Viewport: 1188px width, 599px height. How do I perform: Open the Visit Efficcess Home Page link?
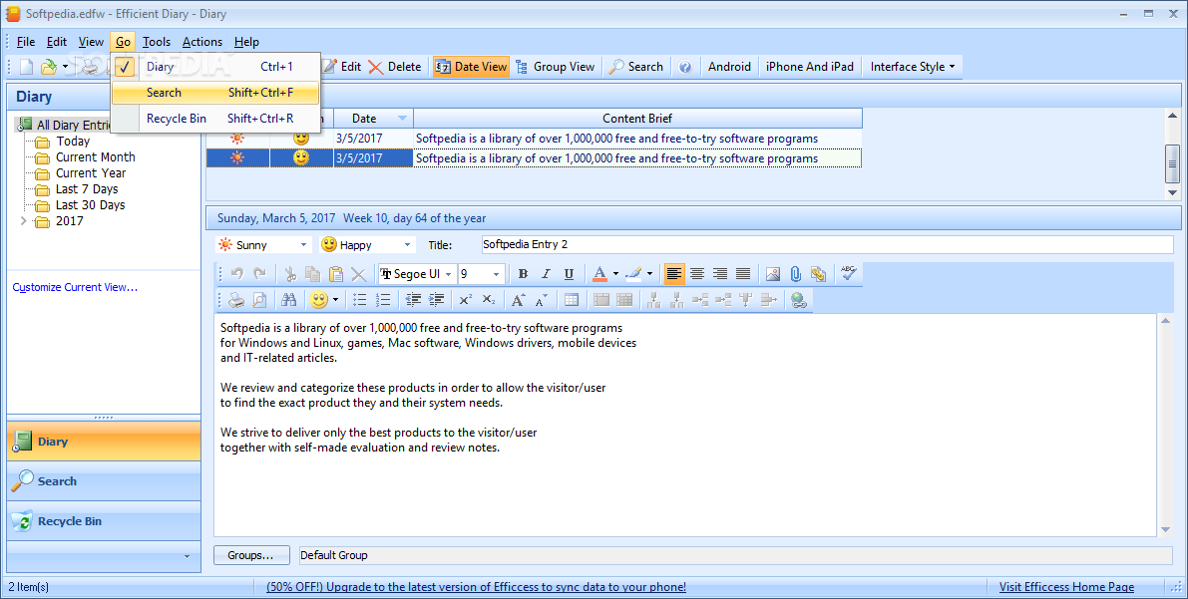pyautogui.click(x=1066, y=587)
